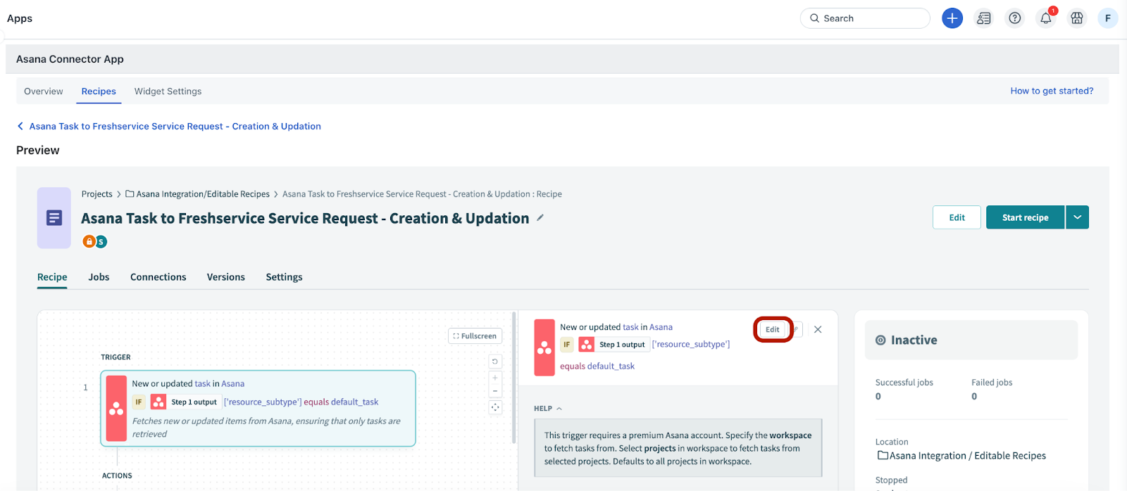Click folder icon beside Asana Integration location

pyautogui.click(x=883, y=455)
